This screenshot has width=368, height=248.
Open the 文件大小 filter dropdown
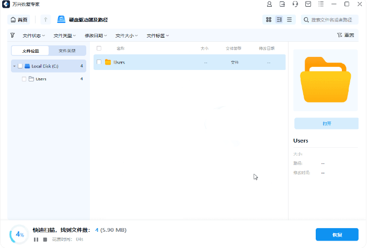coord(126,36)
